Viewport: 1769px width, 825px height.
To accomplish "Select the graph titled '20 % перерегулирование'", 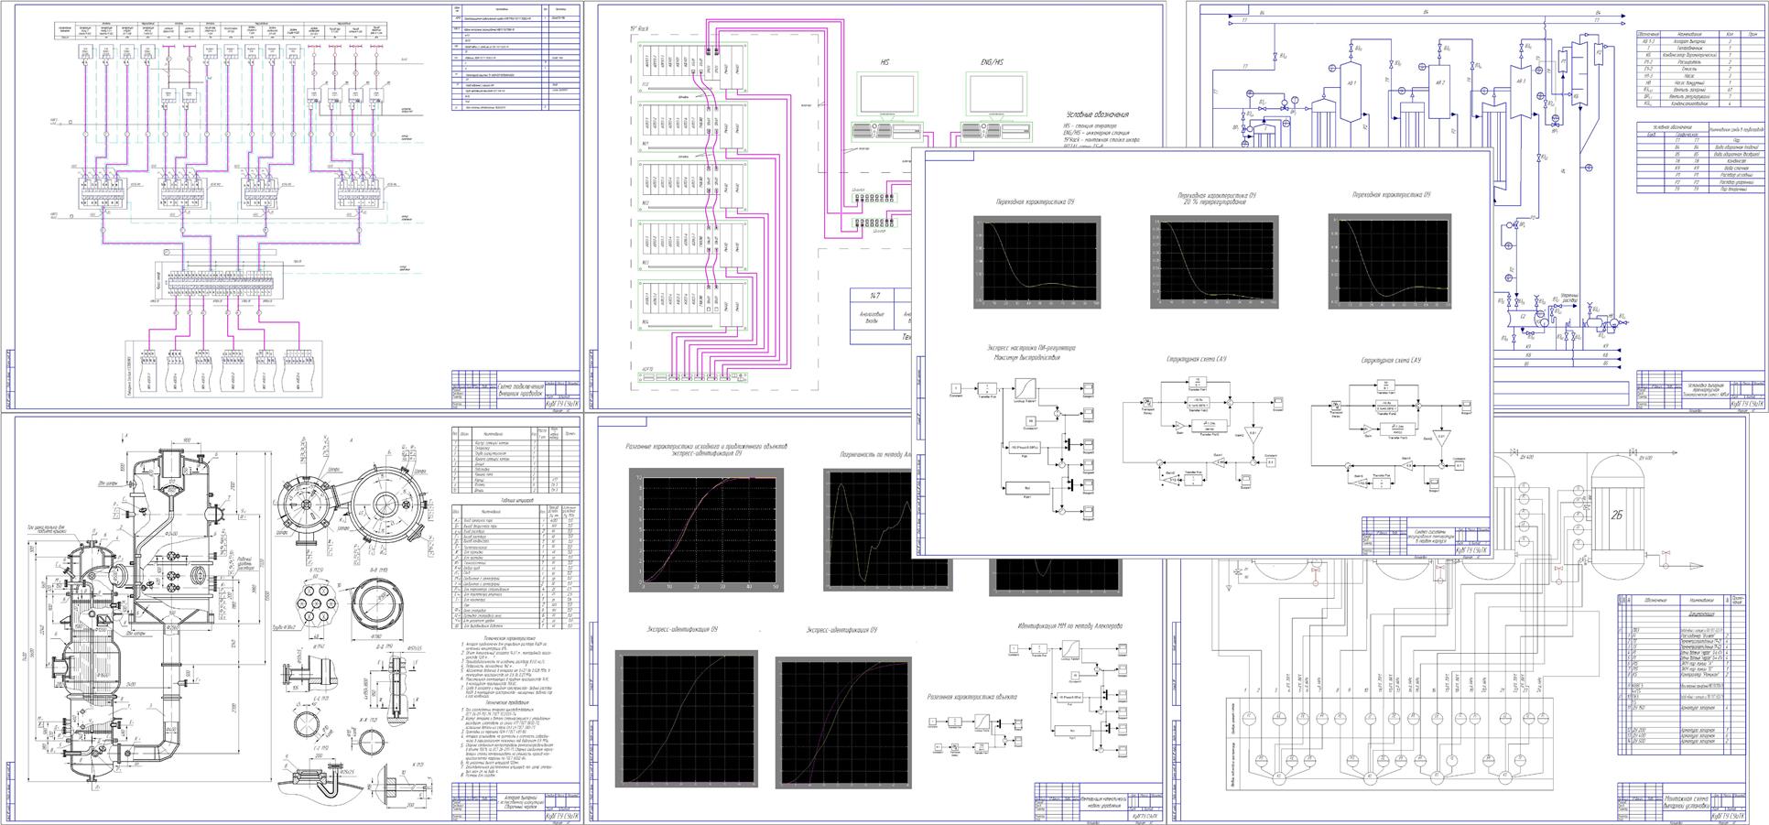I will [x=1214, y=261].
